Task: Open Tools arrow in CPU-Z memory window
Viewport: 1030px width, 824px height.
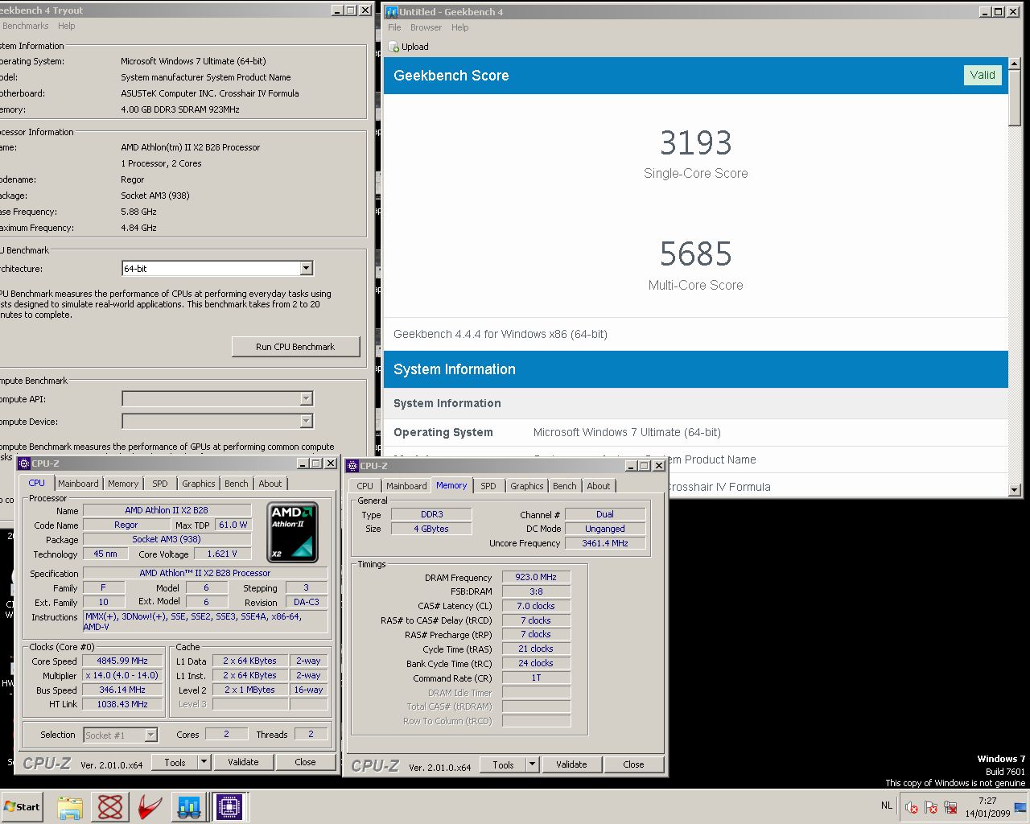Action: tap(532, 764)
